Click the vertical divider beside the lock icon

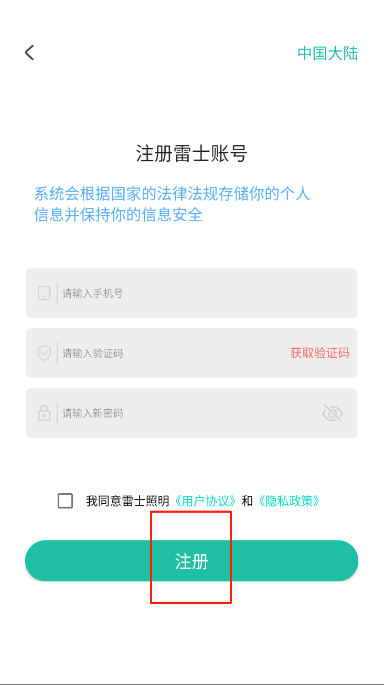click(57, 413)
